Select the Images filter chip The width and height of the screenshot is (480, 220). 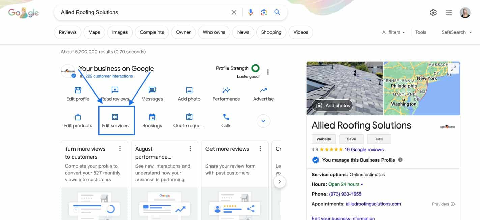(x=120, y=32)
